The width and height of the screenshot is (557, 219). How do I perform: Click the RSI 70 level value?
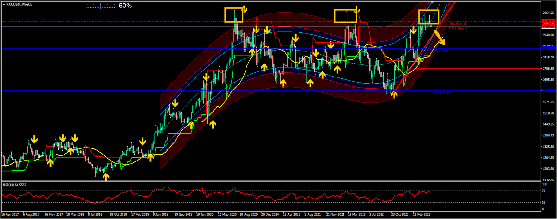pos(544,191)
